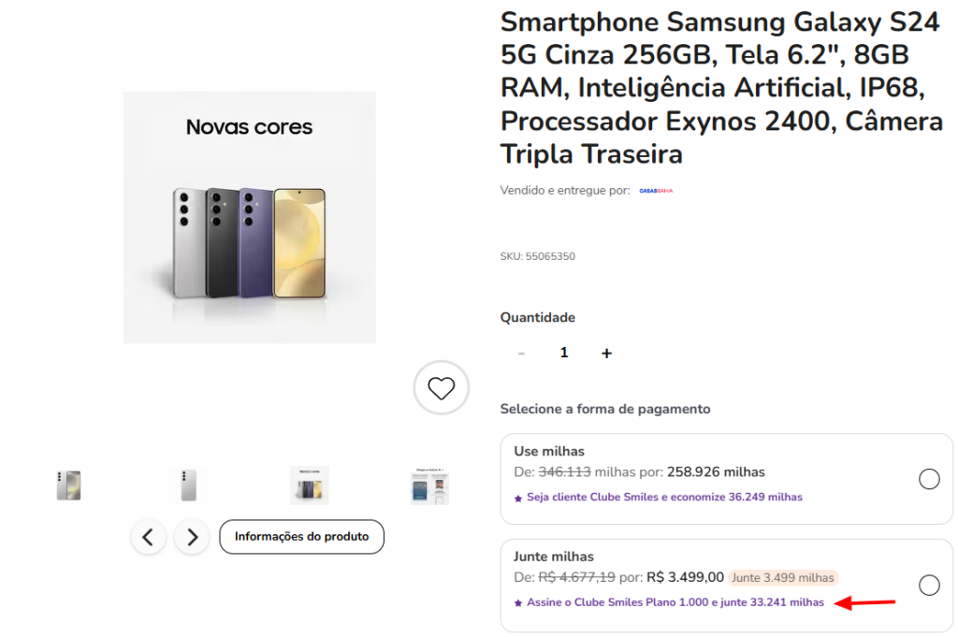
Task: Advance to next product image arrow
Action: point(192,537)
